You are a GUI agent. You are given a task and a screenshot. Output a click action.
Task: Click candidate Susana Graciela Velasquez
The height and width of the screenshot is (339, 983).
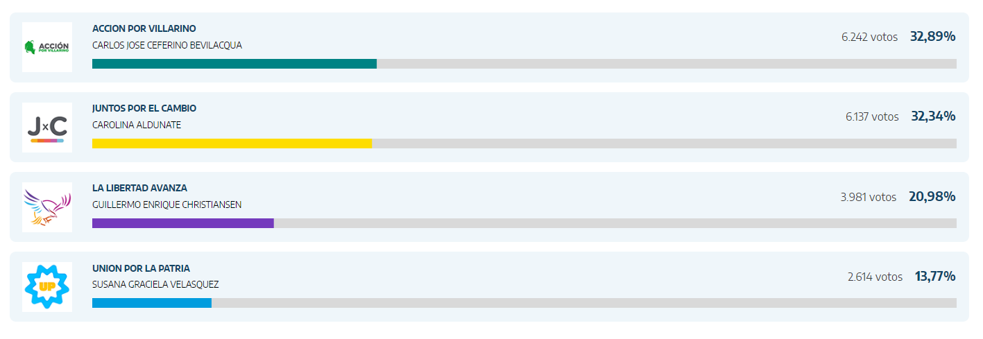(x=155, y=284)
